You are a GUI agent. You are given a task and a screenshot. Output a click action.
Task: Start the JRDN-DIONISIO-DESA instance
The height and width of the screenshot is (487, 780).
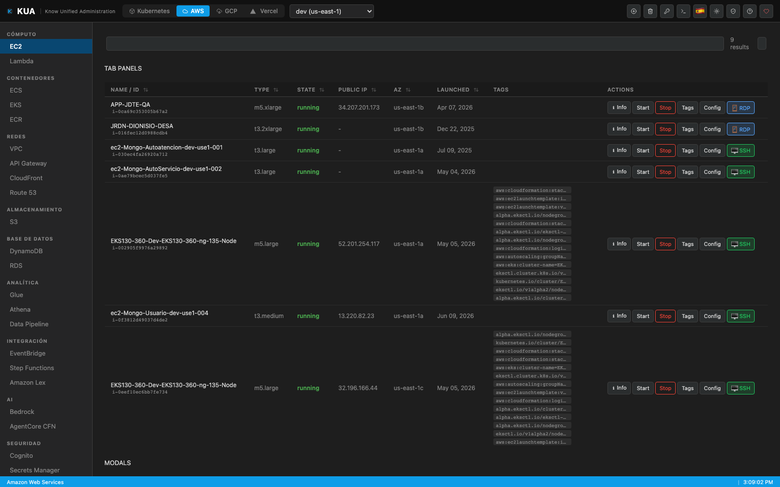click(643, 129)
